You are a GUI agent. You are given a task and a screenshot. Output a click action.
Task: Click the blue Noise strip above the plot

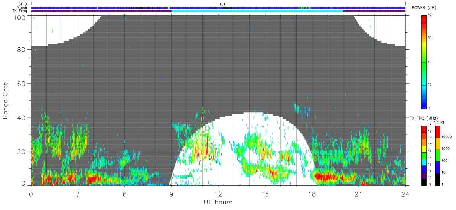pyautogui.click(x=218, y=7)
